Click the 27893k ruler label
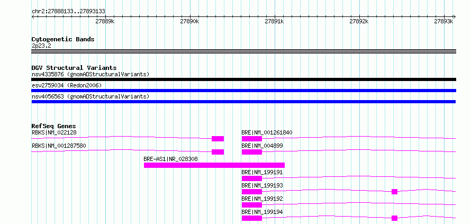Screen dimensions: 471x224 [443, 21]
